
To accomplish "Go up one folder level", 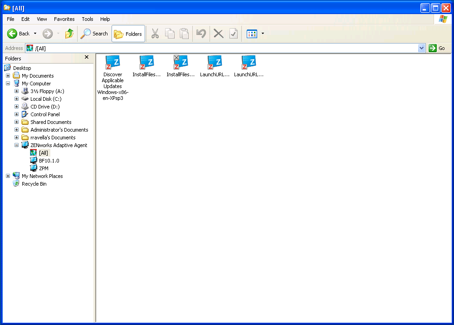I will [69, 34].
